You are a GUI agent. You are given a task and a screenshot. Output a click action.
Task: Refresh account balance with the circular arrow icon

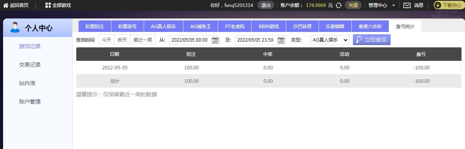tap(339, 5)
